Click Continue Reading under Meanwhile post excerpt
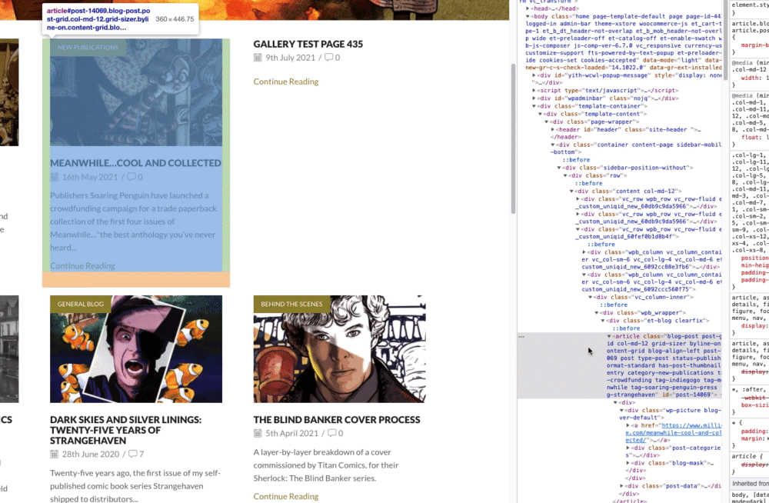The width and height of the screenshot is (769, 503). [x=82, y=265]
